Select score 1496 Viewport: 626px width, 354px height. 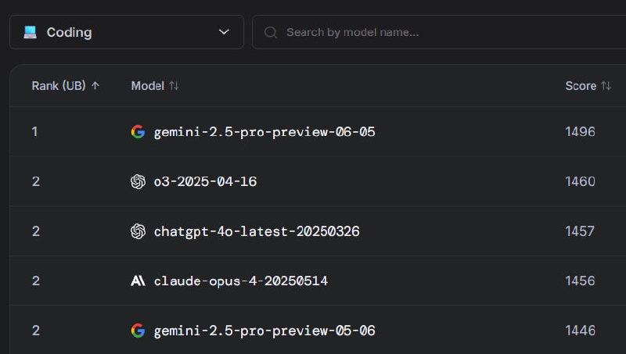(x=580, y=131)
